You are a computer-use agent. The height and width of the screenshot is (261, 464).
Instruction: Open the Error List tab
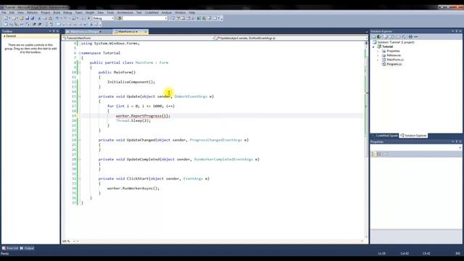pos(10,248)
